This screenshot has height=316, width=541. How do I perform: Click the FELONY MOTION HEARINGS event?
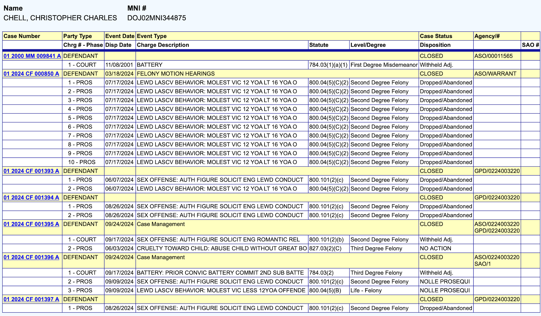point(176,74)
